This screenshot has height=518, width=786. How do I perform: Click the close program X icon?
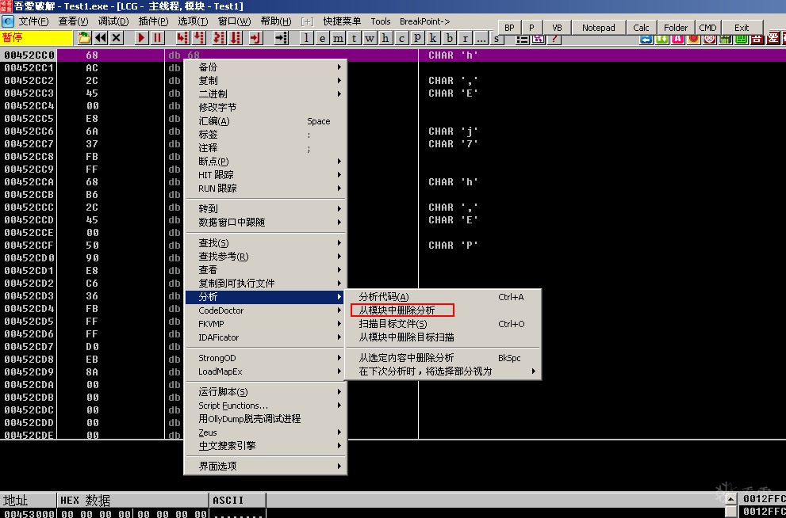coord(117,37)
